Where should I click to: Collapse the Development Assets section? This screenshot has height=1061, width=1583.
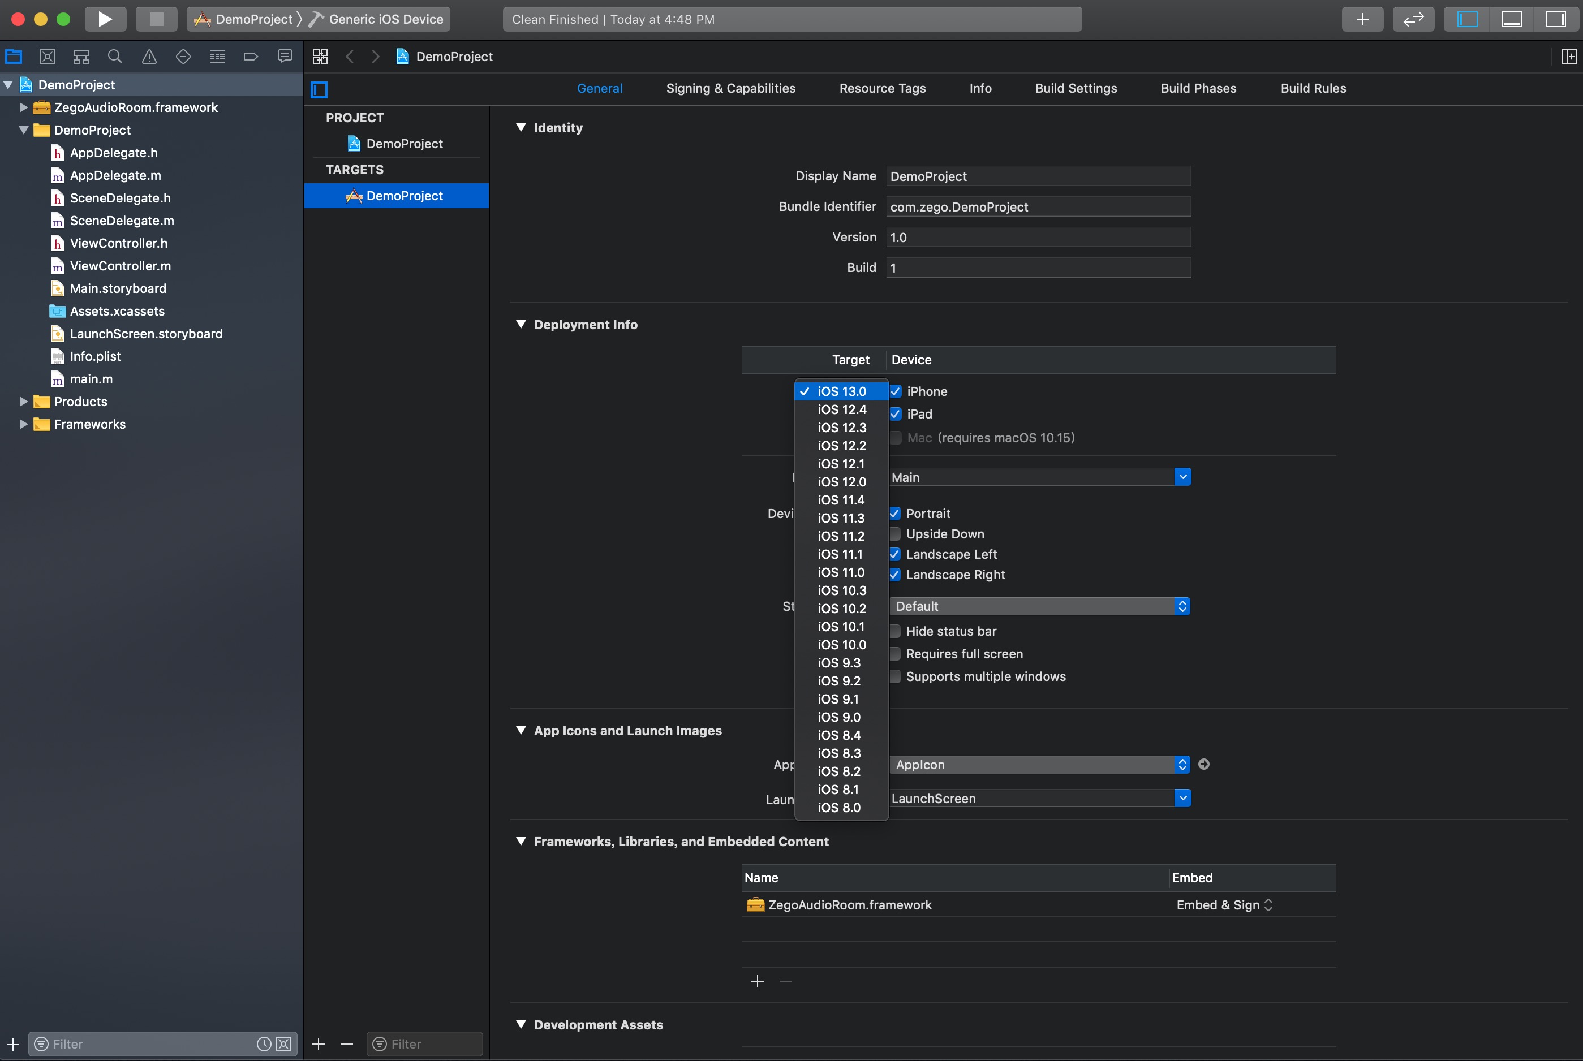click(x=521, y=1024)
